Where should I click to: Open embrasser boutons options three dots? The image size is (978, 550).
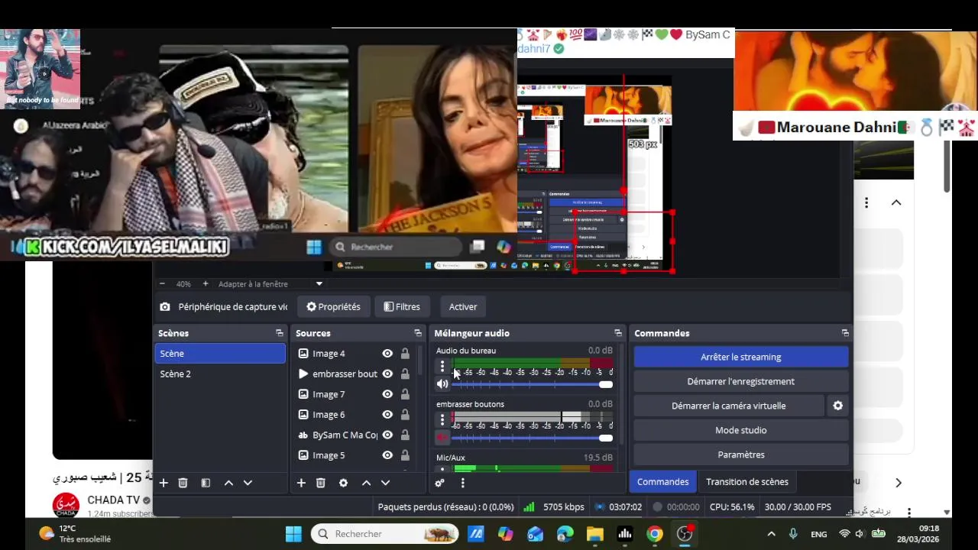click(x=442, y=419)
